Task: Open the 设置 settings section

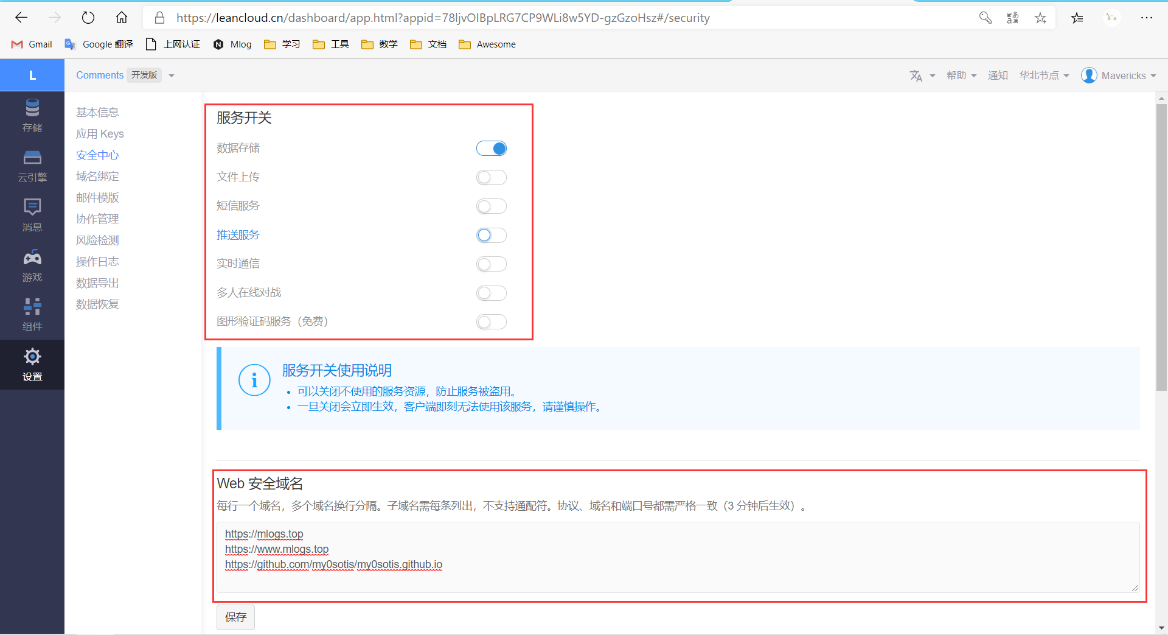Action: tap(32, 365)
